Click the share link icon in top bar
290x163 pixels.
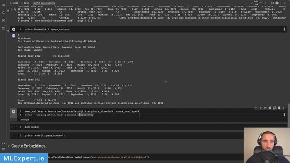point(273,3)
